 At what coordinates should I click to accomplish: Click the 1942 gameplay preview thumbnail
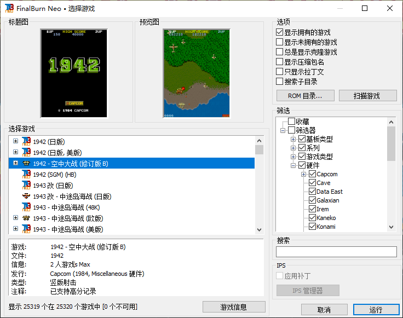pyautogui.click(x=197, y=73)
